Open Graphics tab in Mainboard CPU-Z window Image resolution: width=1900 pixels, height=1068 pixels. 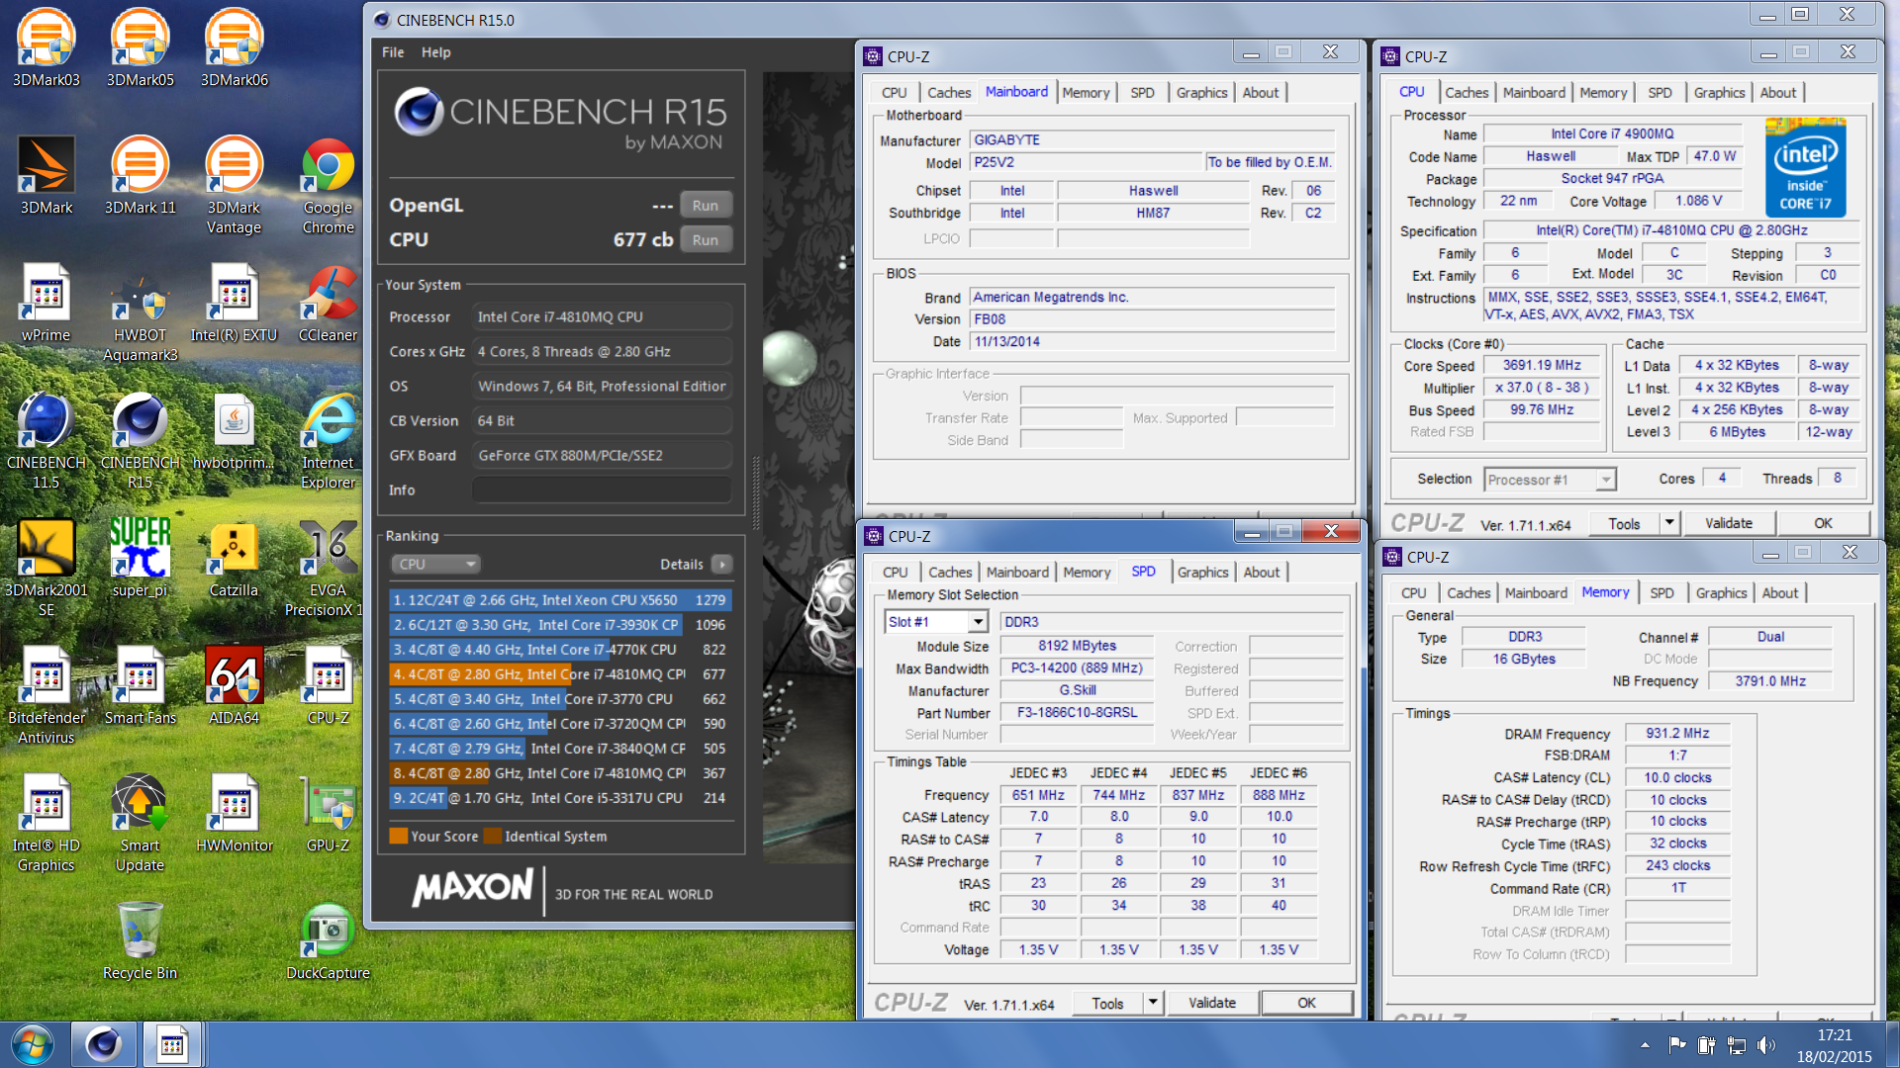coord(1201,92)
